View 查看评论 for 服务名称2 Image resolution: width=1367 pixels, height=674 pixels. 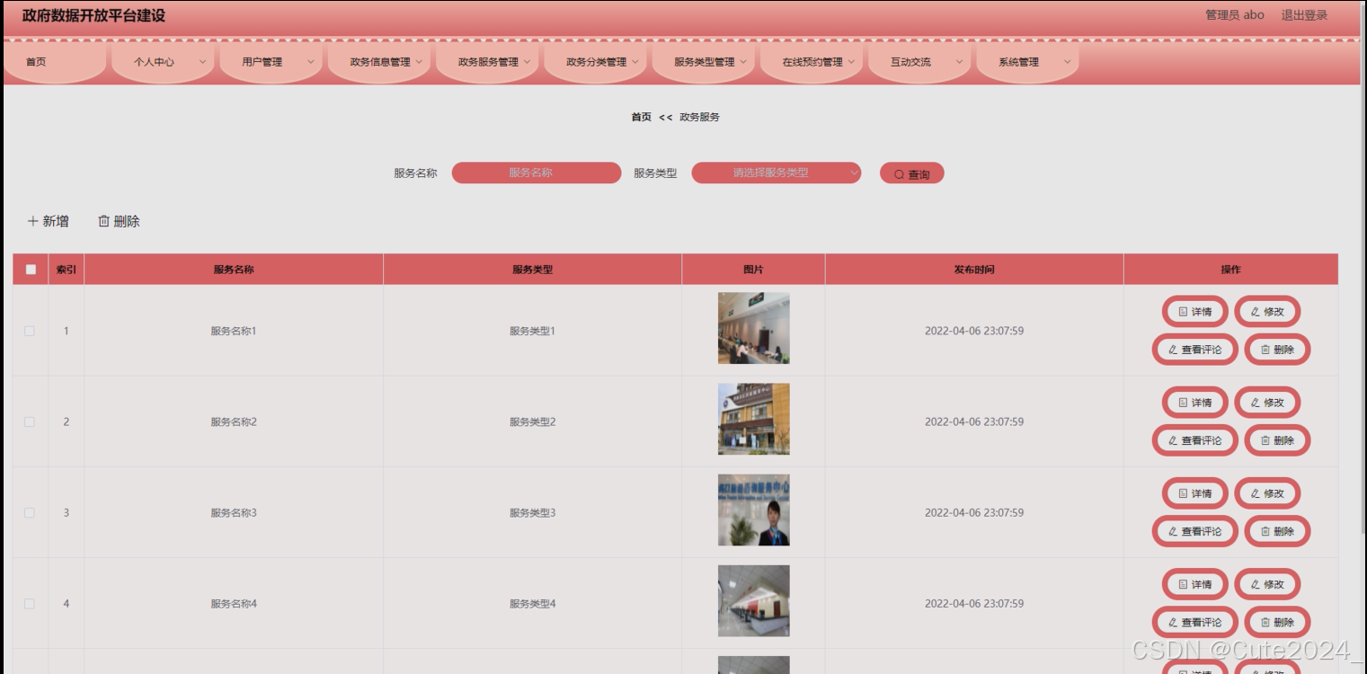(x=1194, y=440)
